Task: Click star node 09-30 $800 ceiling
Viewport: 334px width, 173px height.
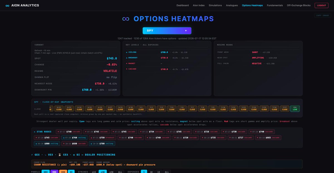Action: pos(47,143)
